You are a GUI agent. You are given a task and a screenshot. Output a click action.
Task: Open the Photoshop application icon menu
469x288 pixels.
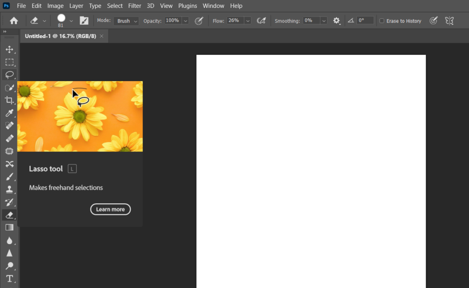[6, 5]
